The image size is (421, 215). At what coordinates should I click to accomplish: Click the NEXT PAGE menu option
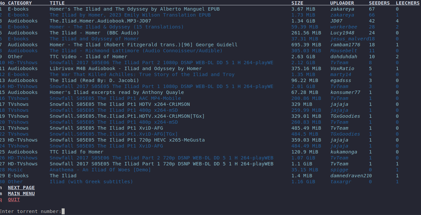pos(21,188)
